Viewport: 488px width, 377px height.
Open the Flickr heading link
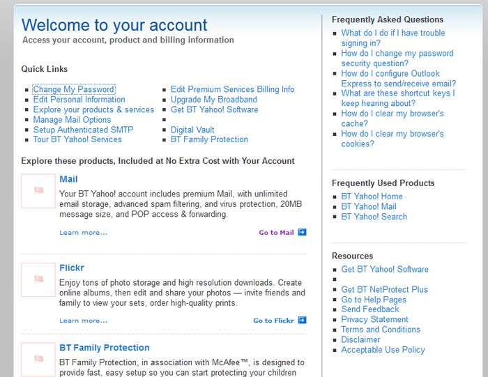tap(72, 268)
